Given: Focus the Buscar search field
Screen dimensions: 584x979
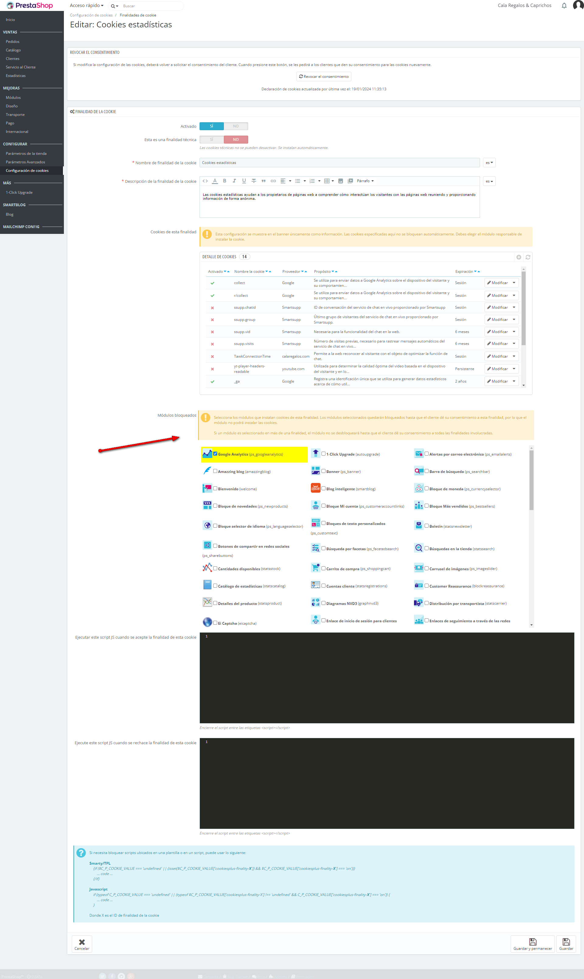Looking at the screenshot, I should 151,6.
